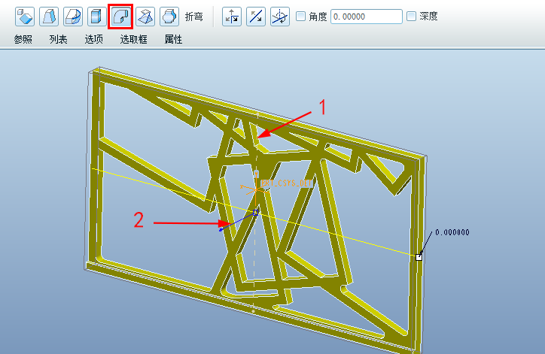Select the Transform warp tool icon

(25, 16)
